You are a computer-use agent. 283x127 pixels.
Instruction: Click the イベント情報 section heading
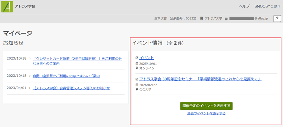click(147, 43)
